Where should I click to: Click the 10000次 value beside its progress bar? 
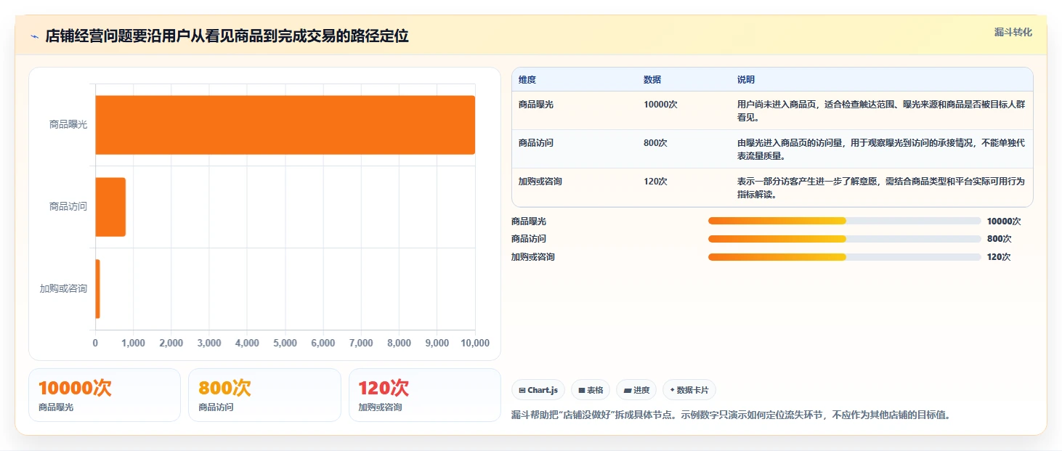1004,222
